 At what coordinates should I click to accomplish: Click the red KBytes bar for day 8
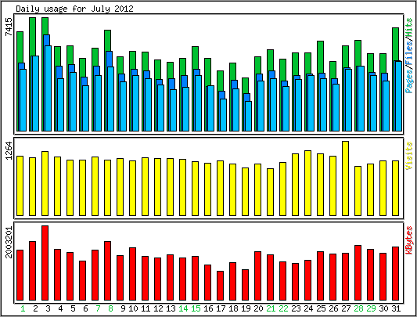[108, 271]
